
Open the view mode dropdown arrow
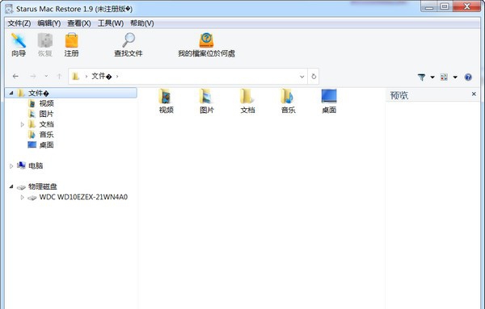click(x=455, y=77)
